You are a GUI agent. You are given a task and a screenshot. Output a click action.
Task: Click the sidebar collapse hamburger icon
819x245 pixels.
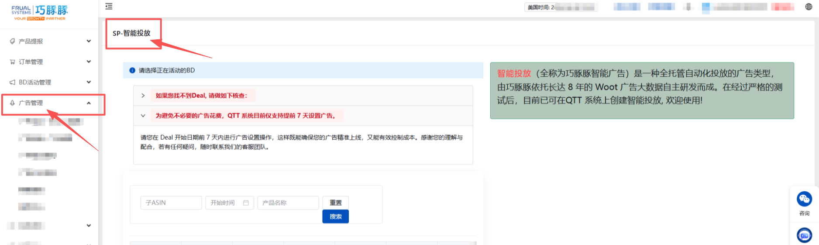click(109, 7)
